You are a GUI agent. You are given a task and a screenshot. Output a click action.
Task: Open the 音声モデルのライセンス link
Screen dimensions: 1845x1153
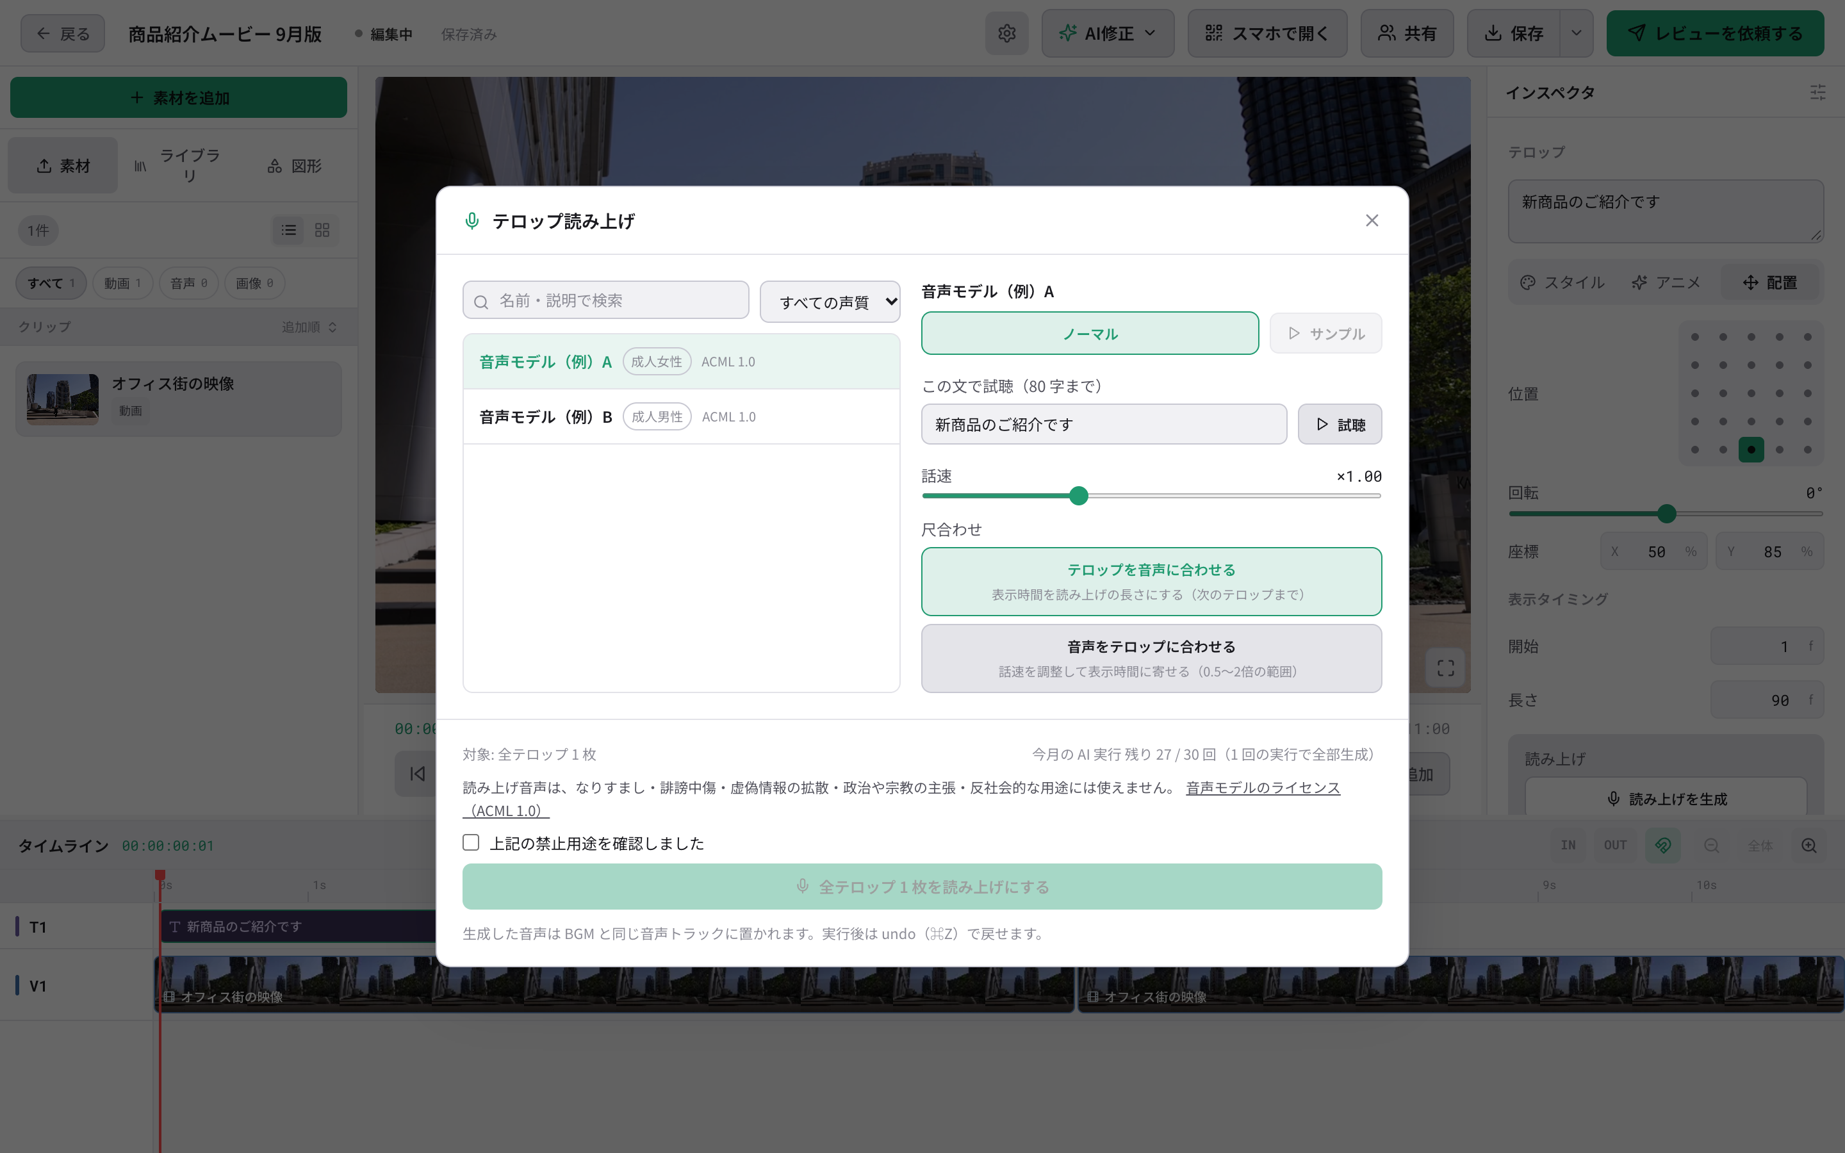click(x=1263, y=788)
